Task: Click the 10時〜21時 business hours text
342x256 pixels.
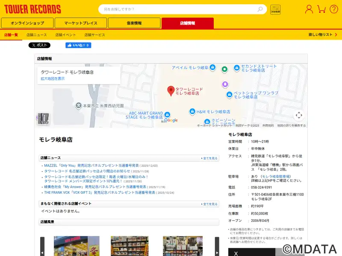Action: point(260,142)
